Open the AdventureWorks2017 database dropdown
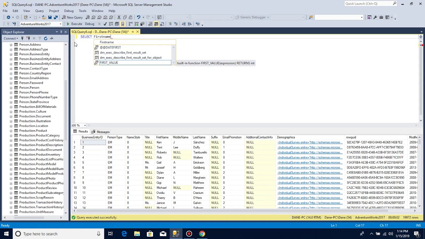Viewport: 425px width, 239px height. pos(60,24)
